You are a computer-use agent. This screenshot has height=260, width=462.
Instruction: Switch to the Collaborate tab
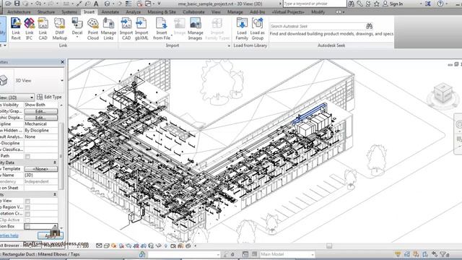[193, 12]
